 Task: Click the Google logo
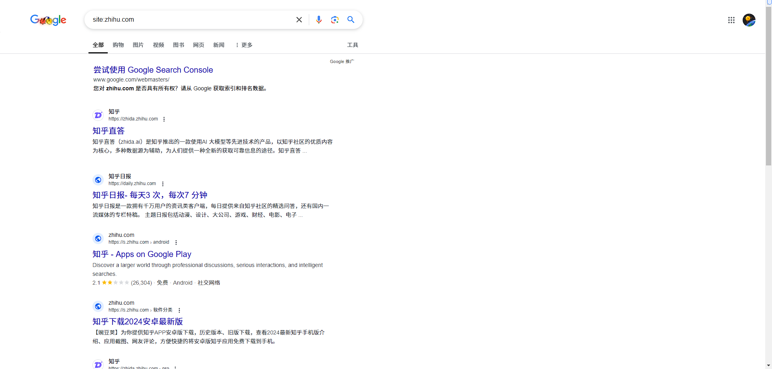[48, 20]
